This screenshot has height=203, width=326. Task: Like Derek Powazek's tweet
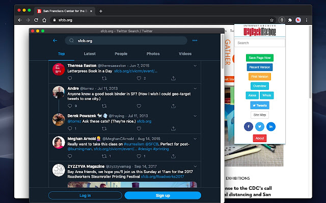(139, 128)
